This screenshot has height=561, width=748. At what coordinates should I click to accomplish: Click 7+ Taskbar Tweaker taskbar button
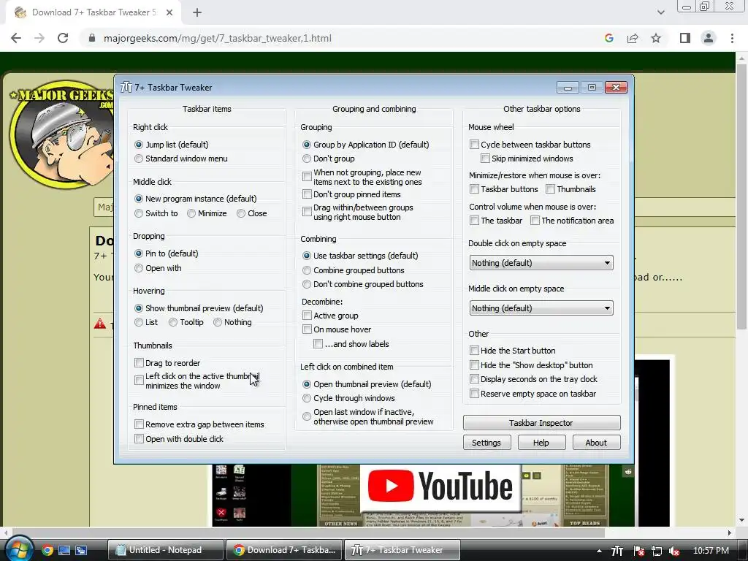click(402, 550)
